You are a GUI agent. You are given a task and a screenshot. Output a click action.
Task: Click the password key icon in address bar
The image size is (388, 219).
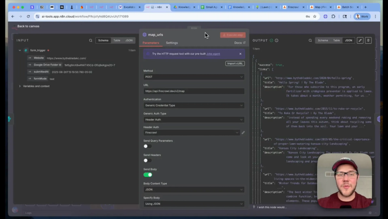(307, 17)
